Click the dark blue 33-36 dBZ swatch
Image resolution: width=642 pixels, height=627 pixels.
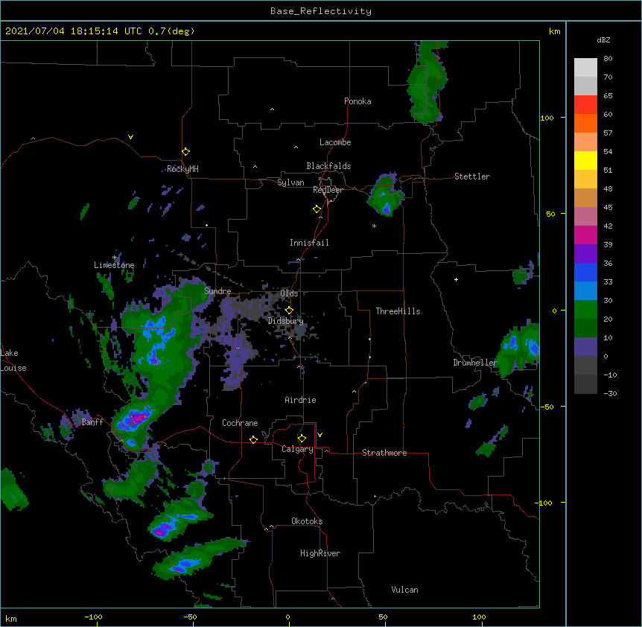pos(585,272)
